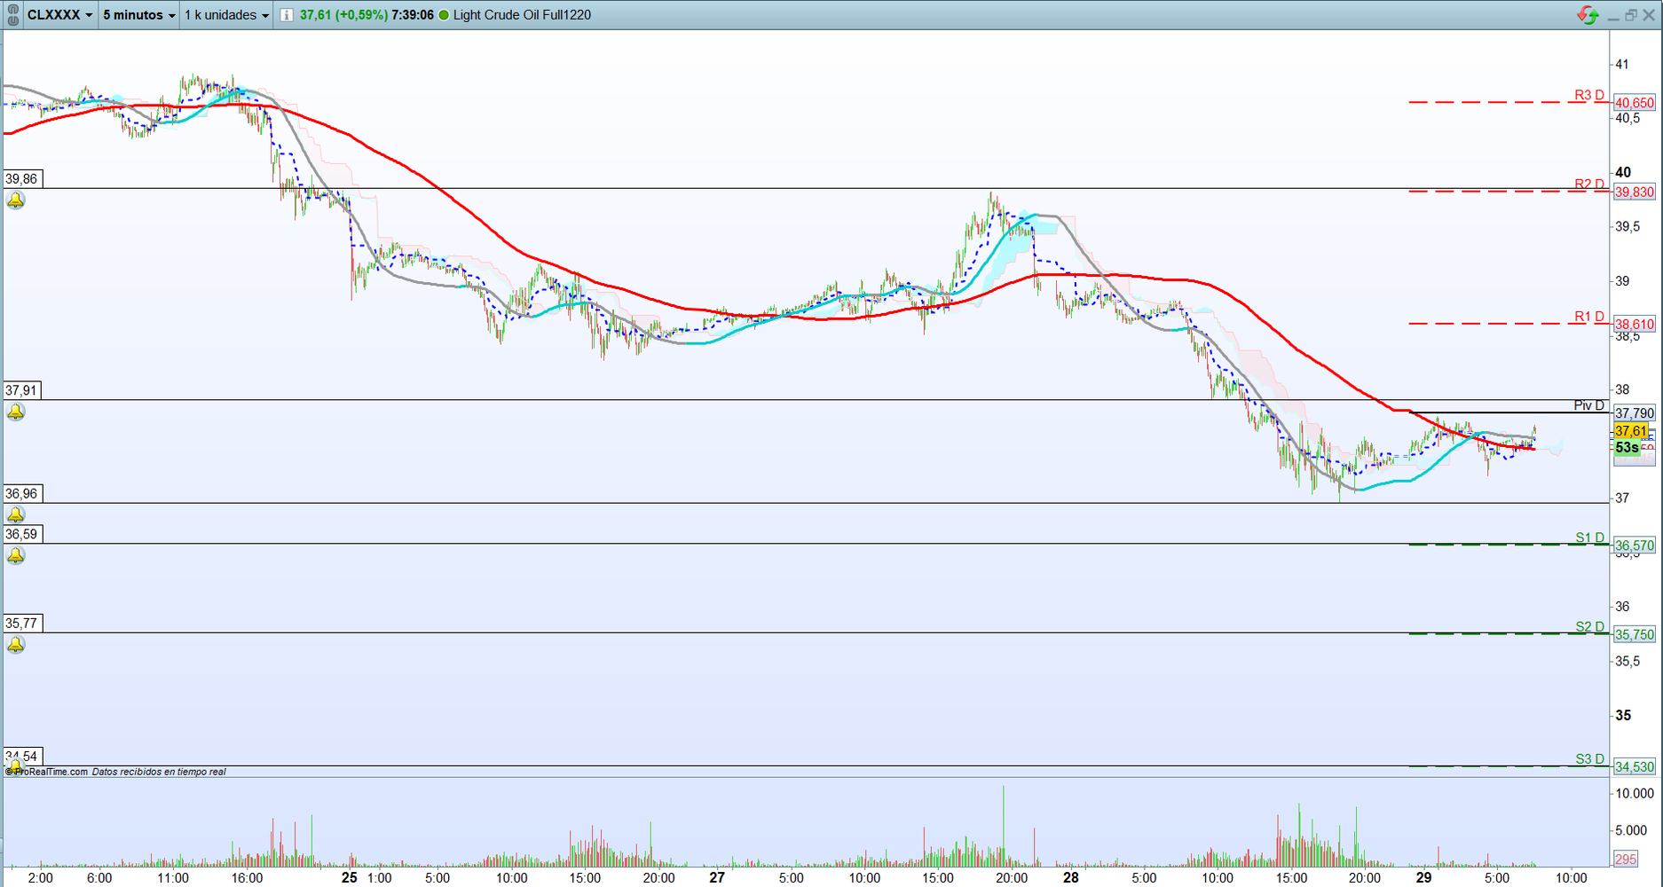This screenshot has width=1663, height=887.
Task: Click the alert bell under 35,77
Action: (16, 645)
